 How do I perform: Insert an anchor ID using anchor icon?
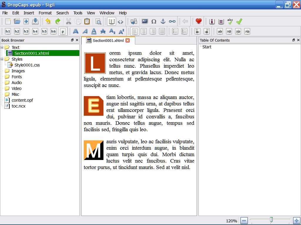163,21
